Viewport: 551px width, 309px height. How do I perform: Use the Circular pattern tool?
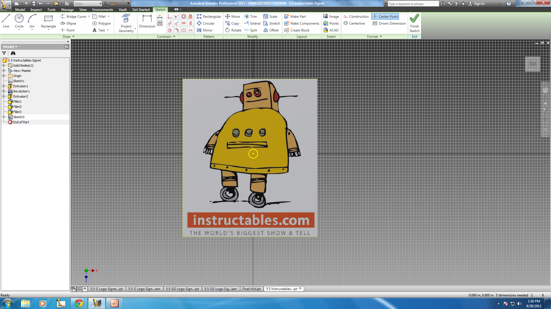[206, 23]
